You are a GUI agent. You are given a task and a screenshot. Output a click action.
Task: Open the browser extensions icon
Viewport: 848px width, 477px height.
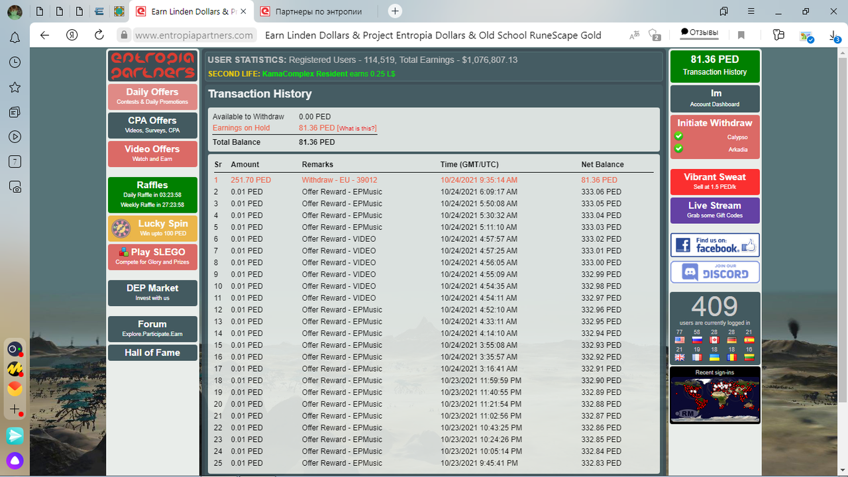tap(778, 35)
